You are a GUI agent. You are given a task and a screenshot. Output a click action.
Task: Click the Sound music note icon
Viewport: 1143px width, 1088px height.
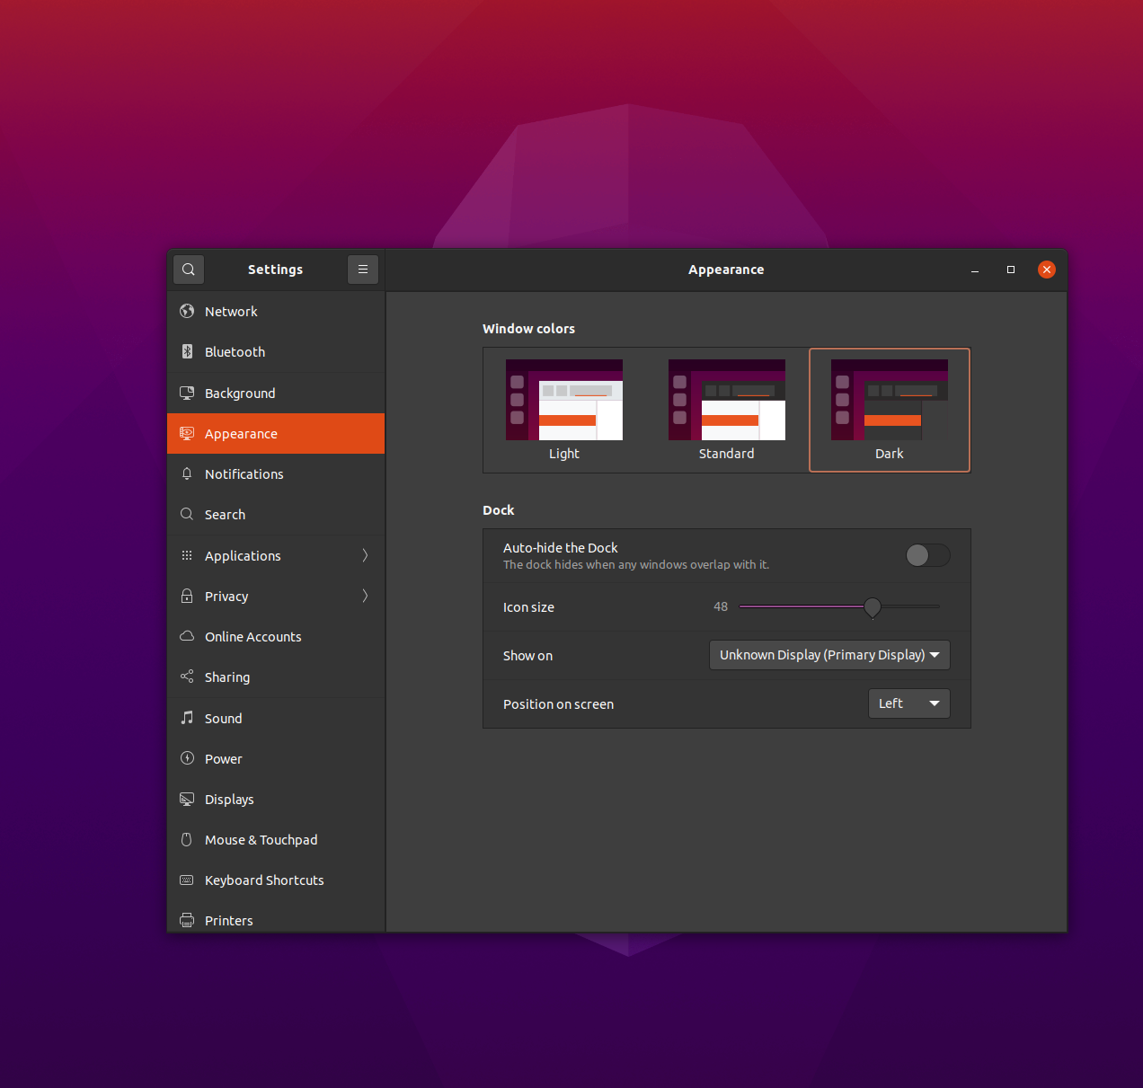click(x=187, y=718)
